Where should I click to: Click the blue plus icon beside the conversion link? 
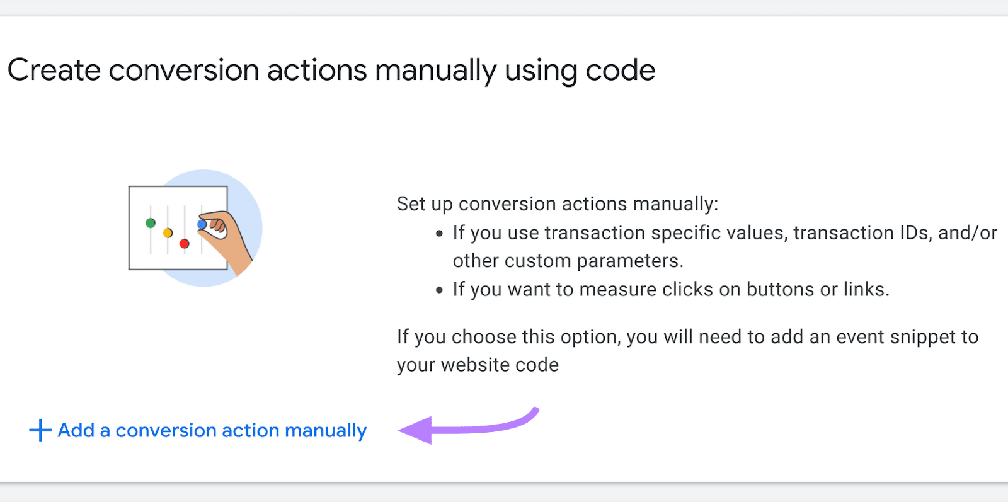pyautogui.click(x=39, y=430)
